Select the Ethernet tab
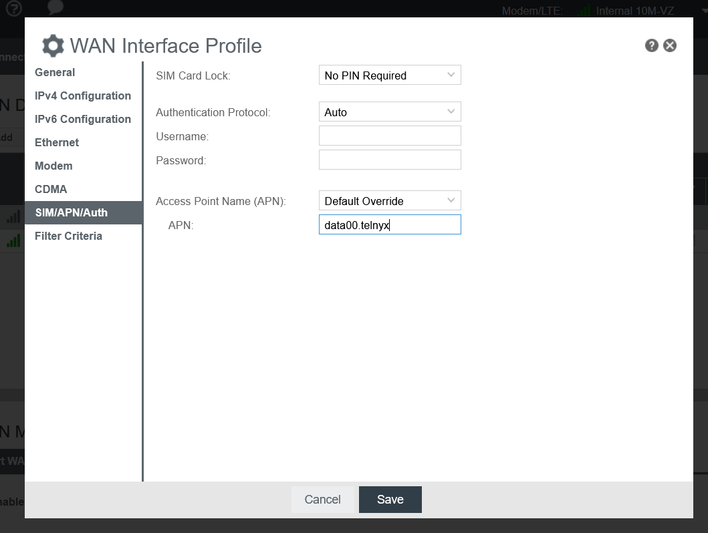708x533 pixels. (57, 142)
